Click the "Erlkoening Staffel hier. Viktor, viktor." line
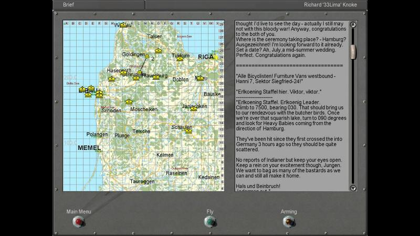The height and width of the screenshot is (236, 420). [279, 92]
